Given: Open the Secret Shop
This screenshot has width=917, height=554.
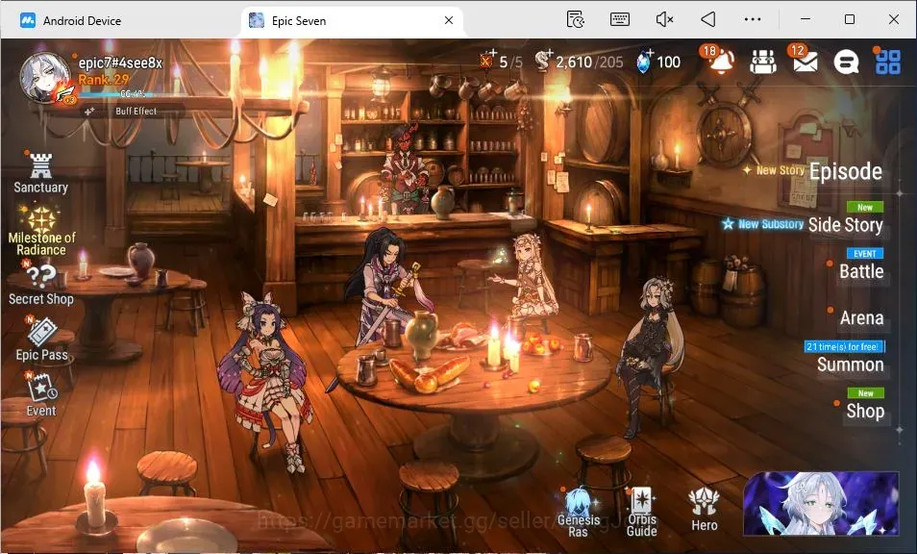Looking at the screenshot, I should (x=41, y=285).
